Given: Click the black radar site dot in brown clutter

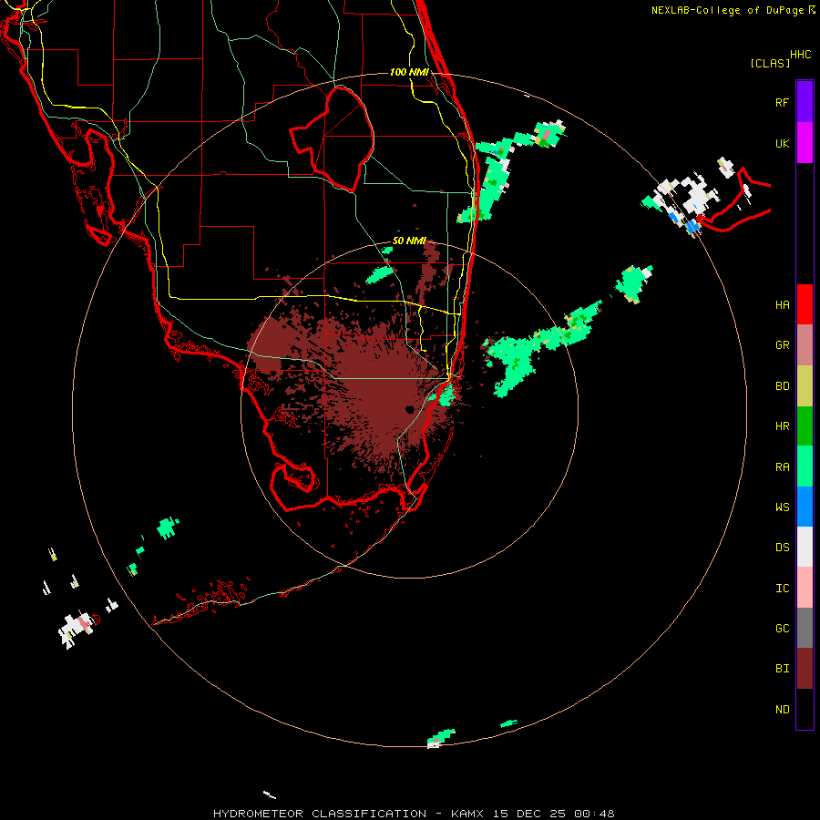Looking at the screenshot, I should [410, 409].
